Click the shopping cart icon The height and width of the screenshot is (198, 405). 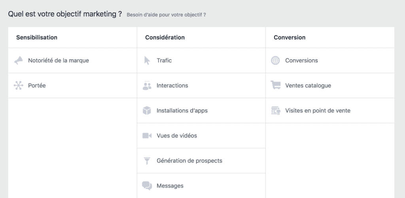275,85
